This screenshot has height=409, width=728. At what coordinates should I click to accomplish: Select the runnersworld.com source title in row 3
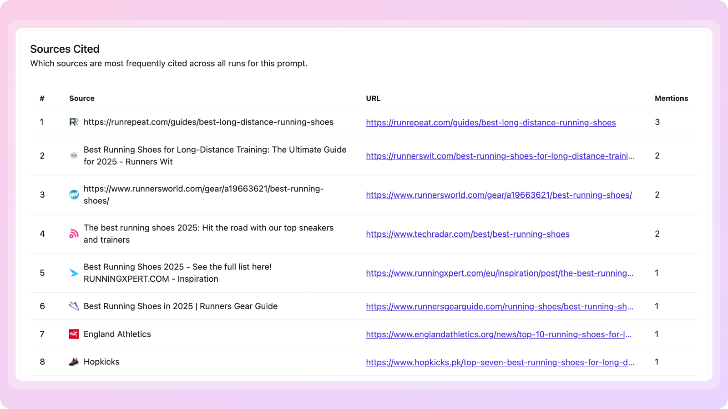pyautogui.click(x=204, y=195)
